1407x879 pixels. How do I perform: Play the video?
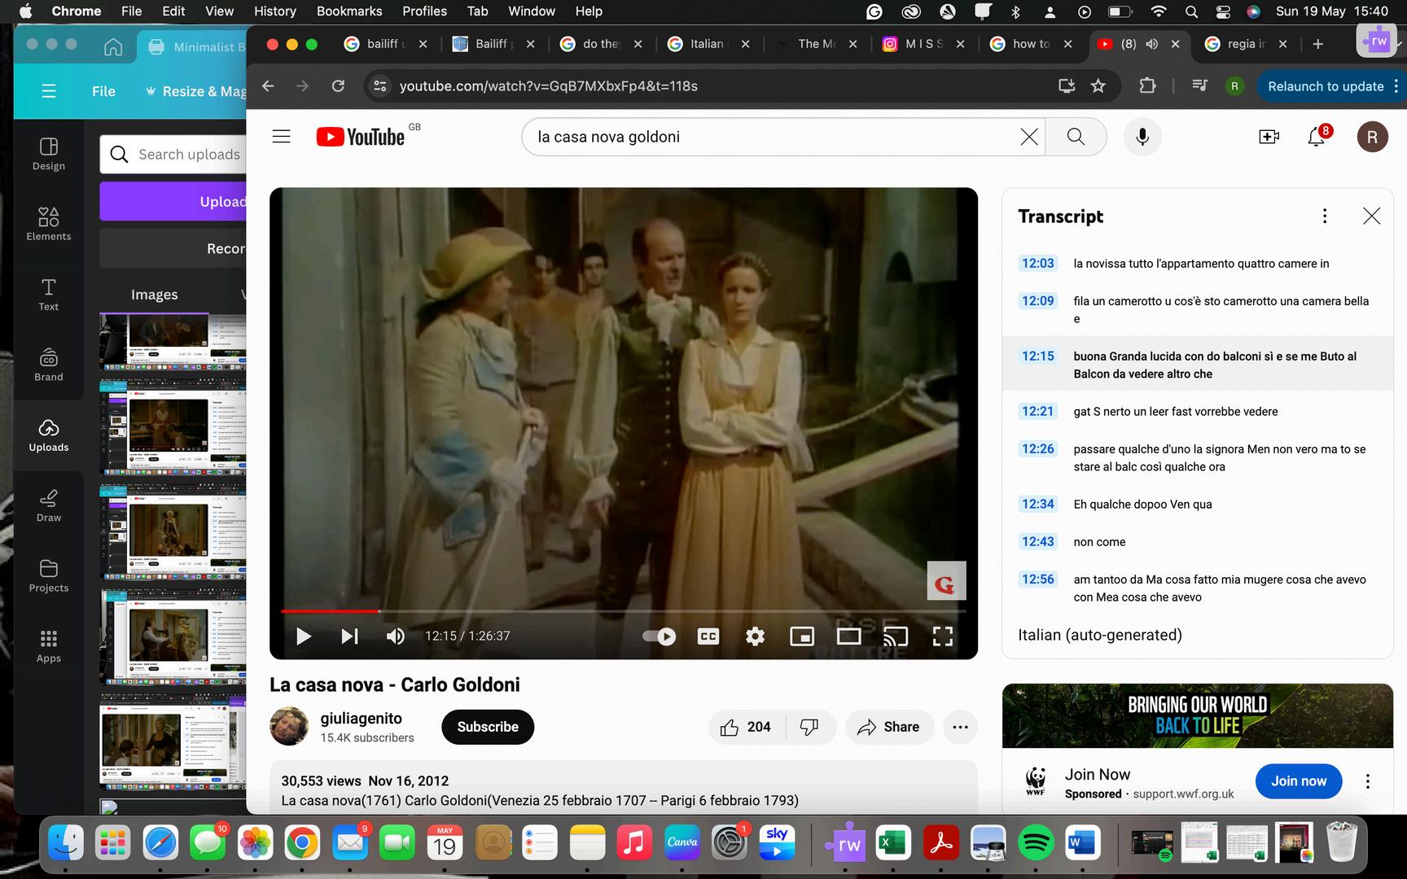point(304,636)
